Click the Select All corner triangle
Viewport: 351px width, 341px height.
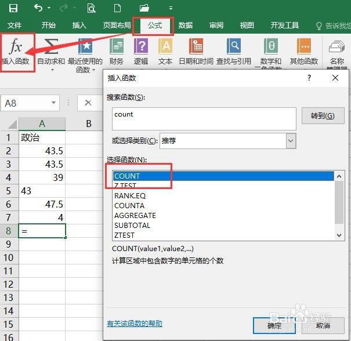pyautogui.click(x=12, y=124)
